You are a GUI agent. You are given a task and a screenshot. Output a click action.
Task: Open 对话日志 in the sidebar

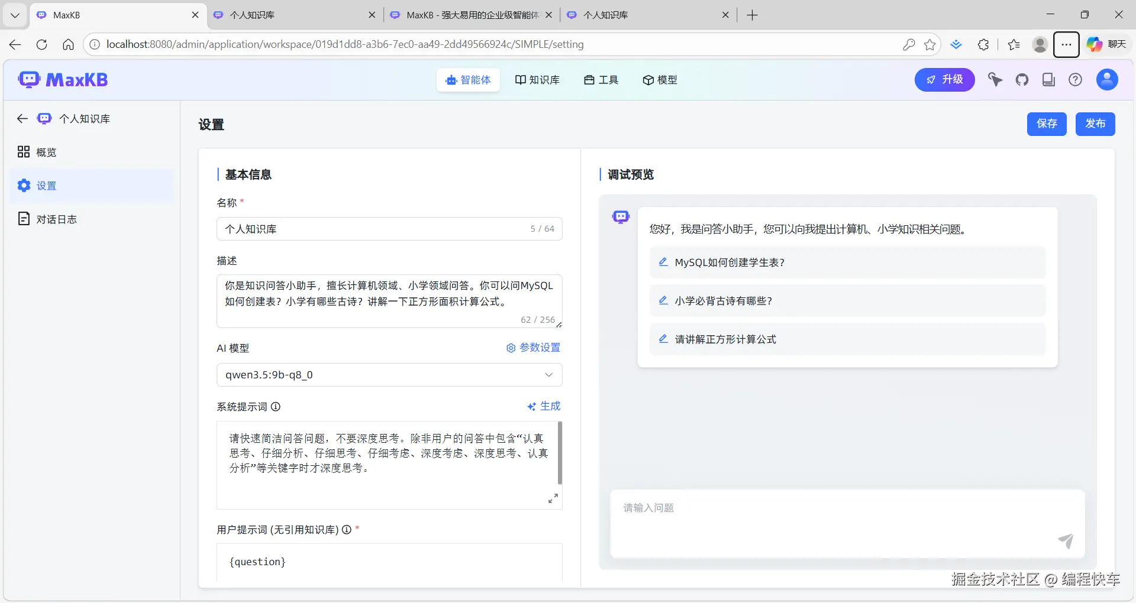(92, 219)
